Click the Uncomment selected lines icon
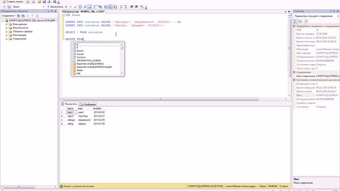The image size is (340, 191). coord(125,7)
